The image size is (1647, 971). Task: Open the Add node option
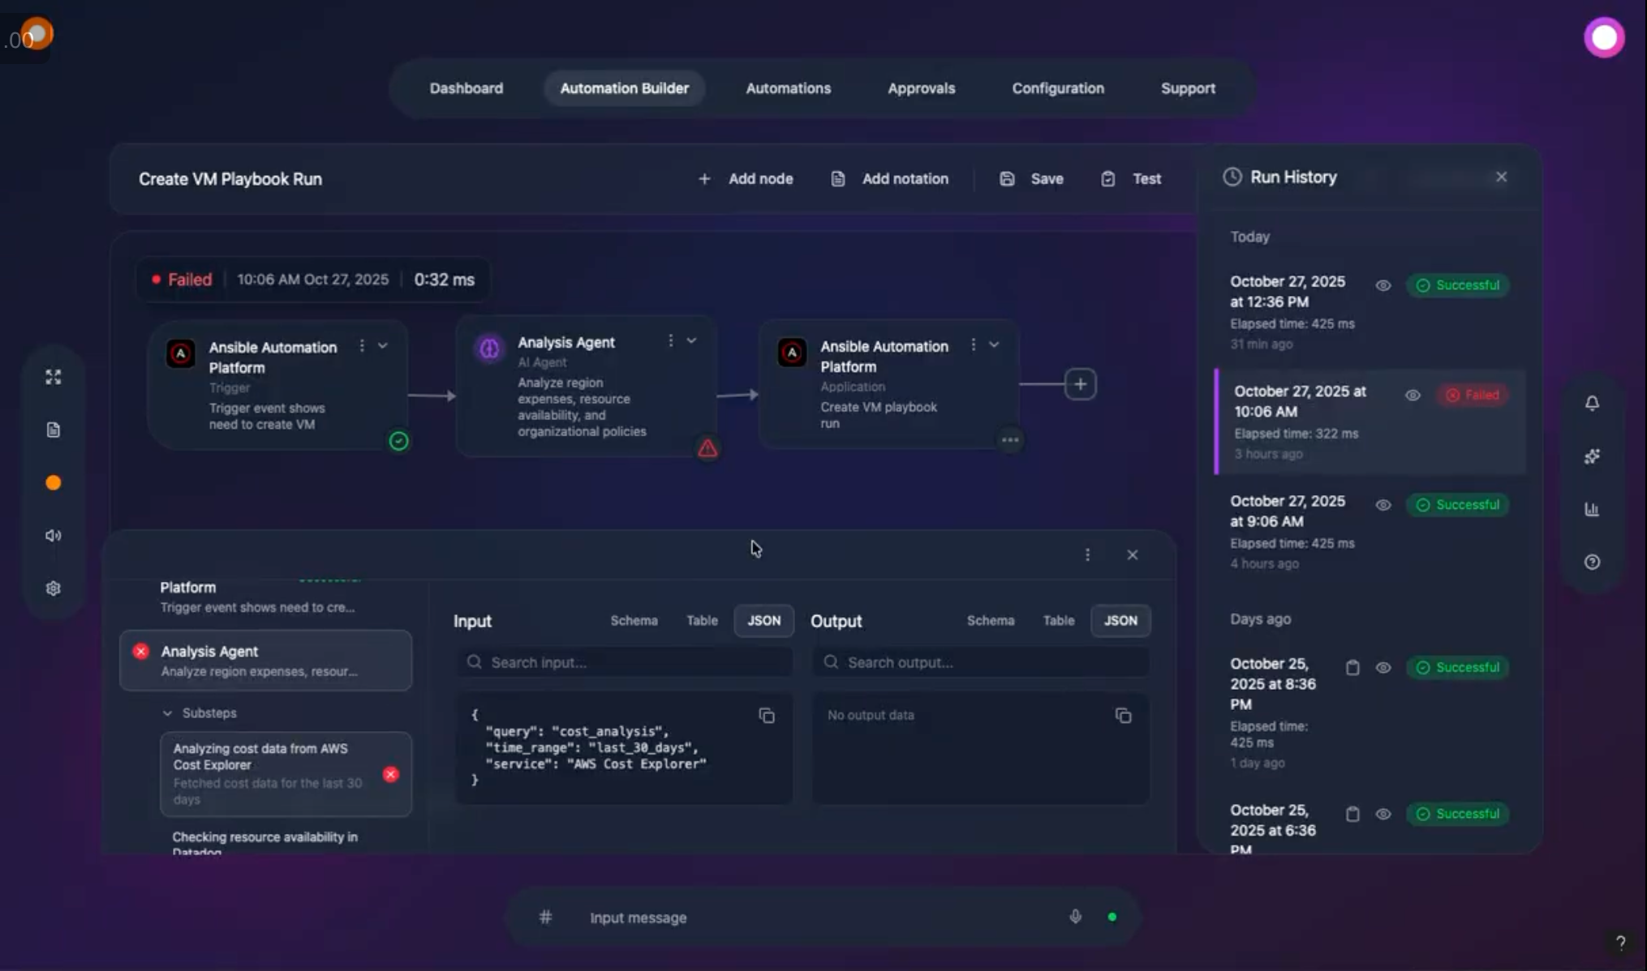[744, 178]
